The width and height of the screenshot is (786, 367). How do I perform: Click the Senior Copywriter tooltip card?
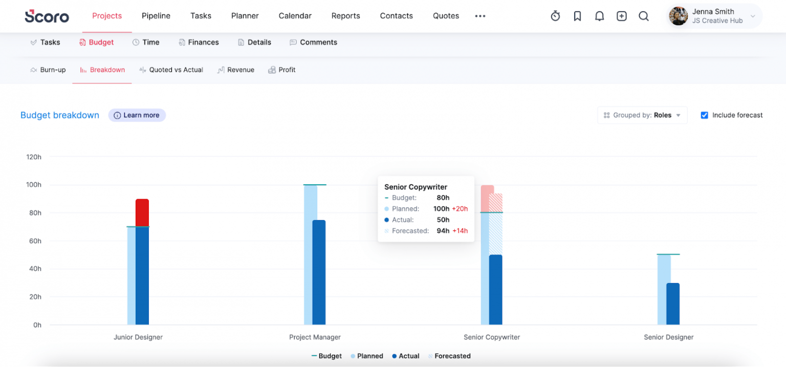[x=426, y=209]
